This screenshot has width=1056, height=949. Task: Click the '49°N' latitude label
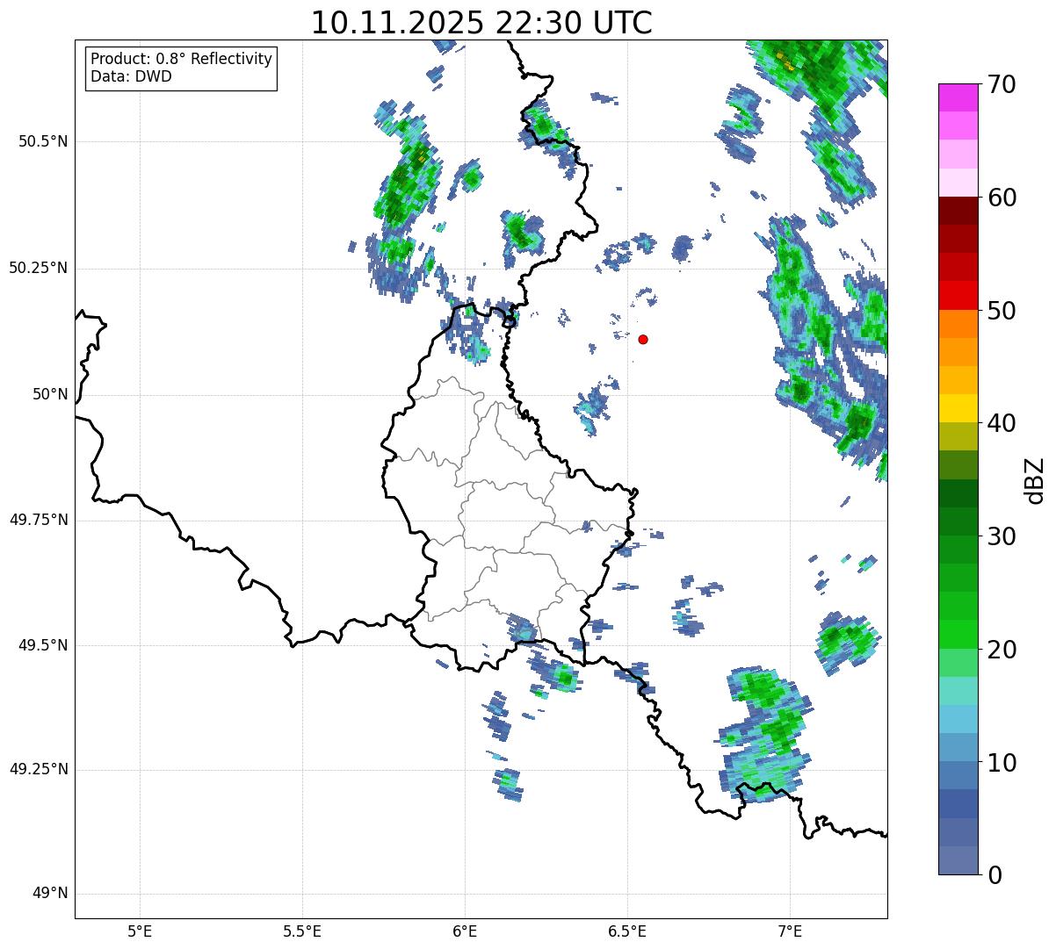pyautogui.click(x=50, y=894)
